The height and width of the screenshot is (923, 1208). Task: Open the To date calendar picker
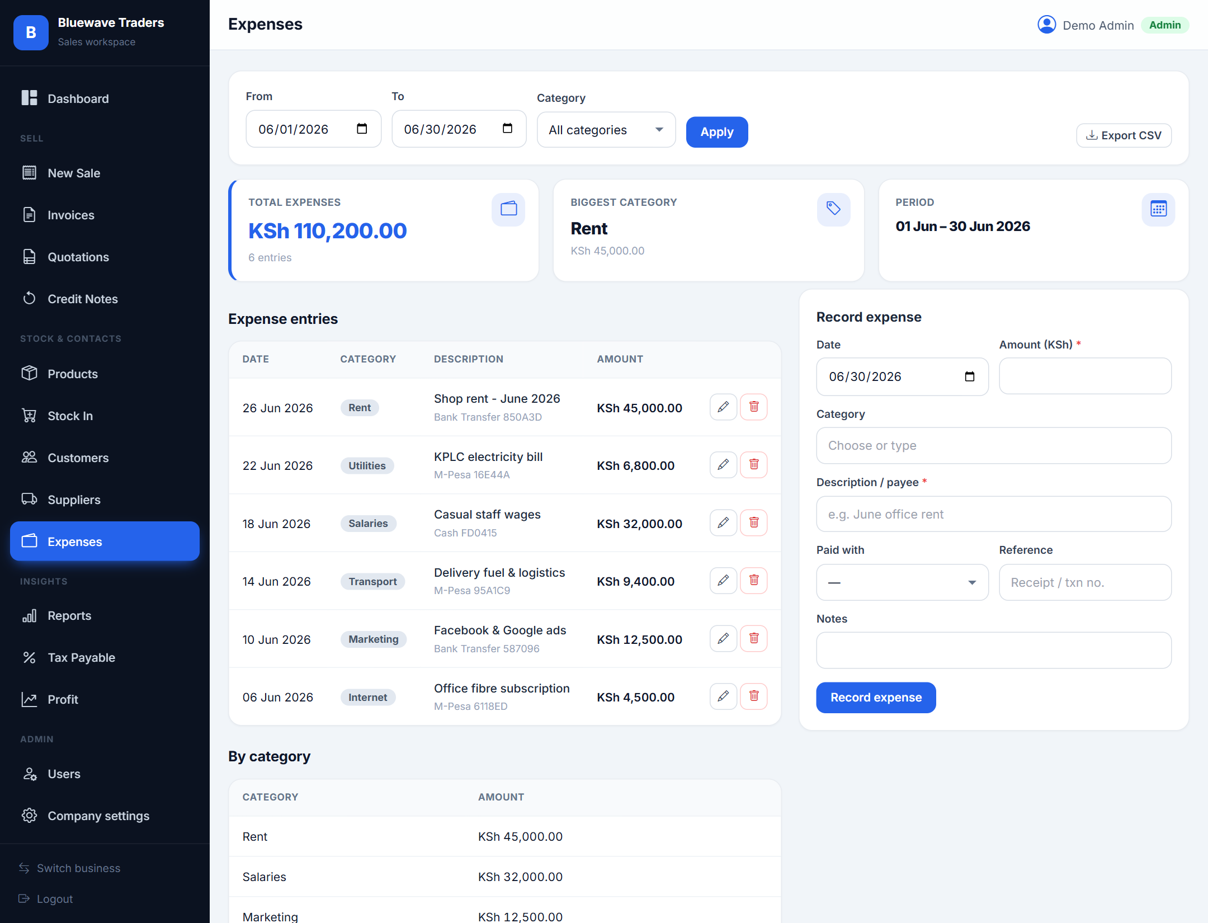[x=507, y=129]
